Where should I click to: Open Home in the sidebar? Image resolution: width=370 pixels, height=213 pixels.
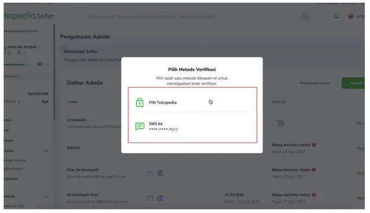[x=8, y=120]
